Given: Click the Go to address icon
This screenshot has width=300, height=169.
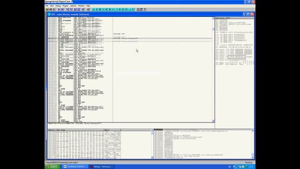Looking at the screenshot, I should pyautogui.click(x=88, y=9).
